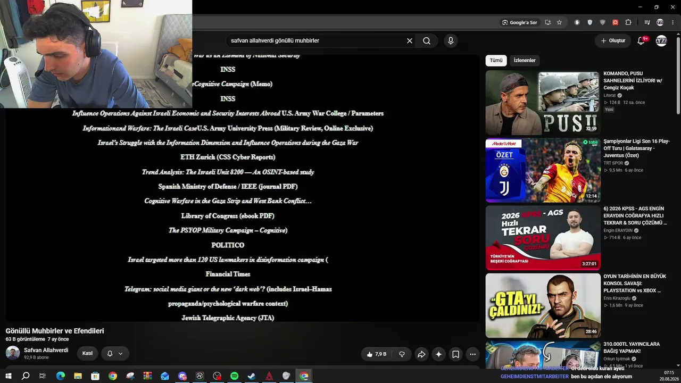The width and height of the screenshot is (681, 383).
Task: Start voice search with the microphone icon
Action: 451,40
